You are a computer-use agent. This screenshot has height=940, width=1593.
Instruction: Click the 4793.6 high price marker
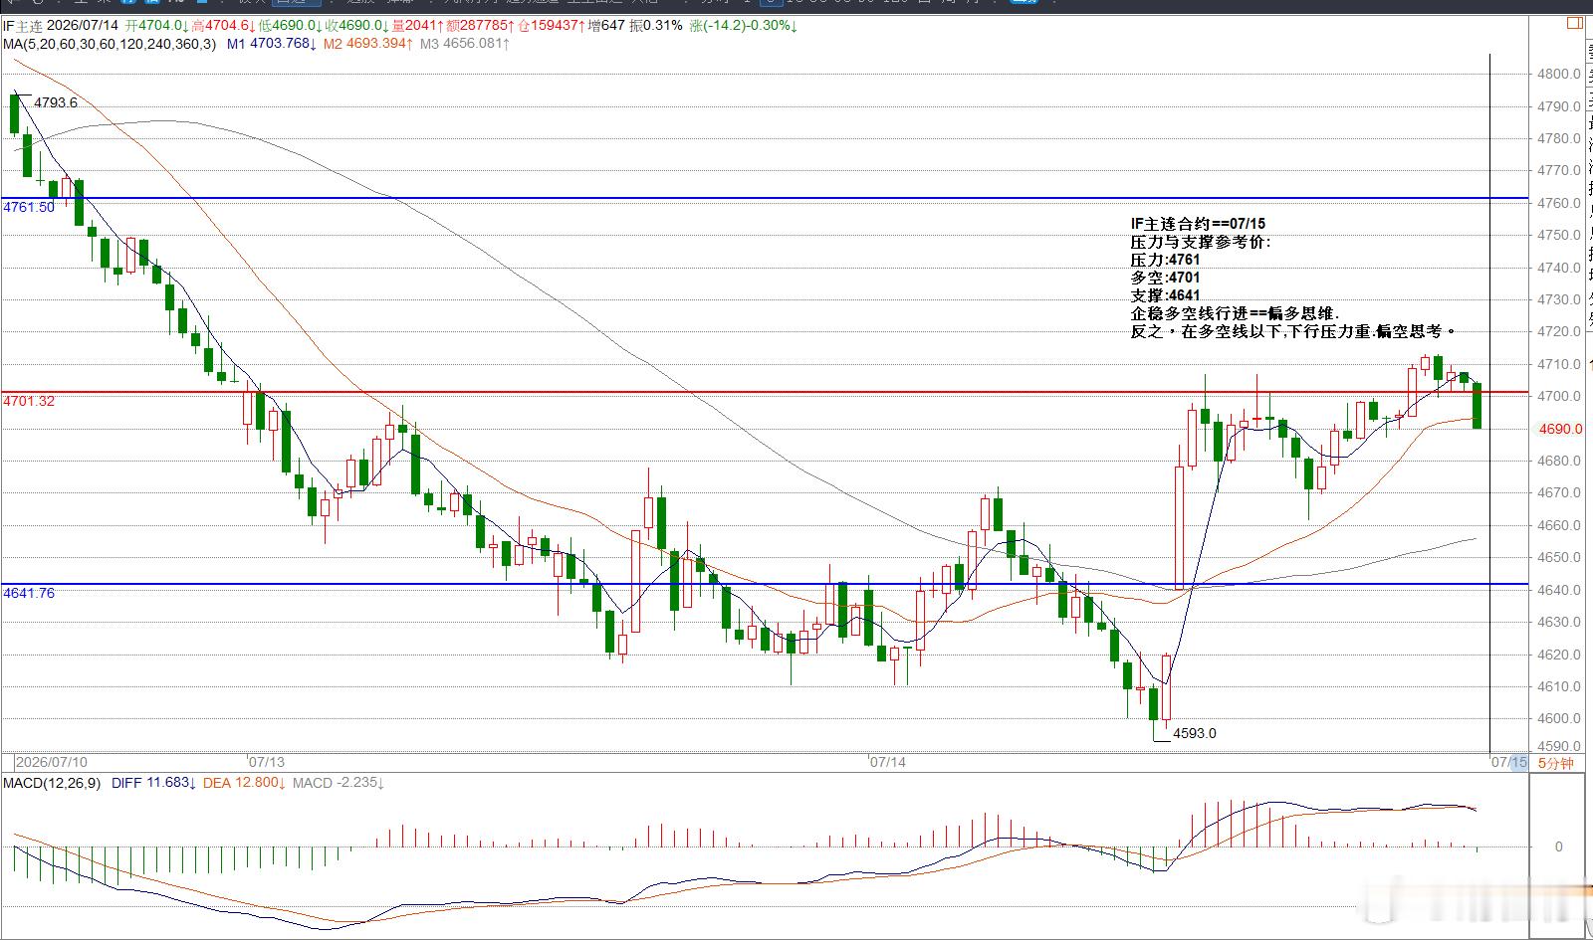56,102
